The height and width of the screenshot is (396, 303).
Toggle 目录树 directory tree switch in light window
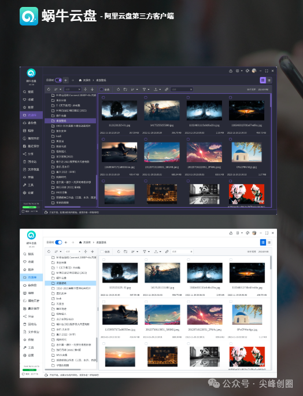(58, 243)
